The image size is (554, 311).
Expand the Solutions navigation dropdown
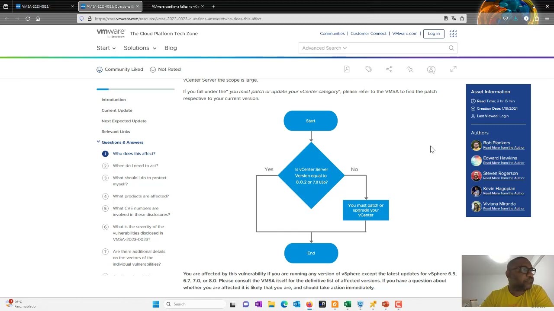[x=140, y=48]
